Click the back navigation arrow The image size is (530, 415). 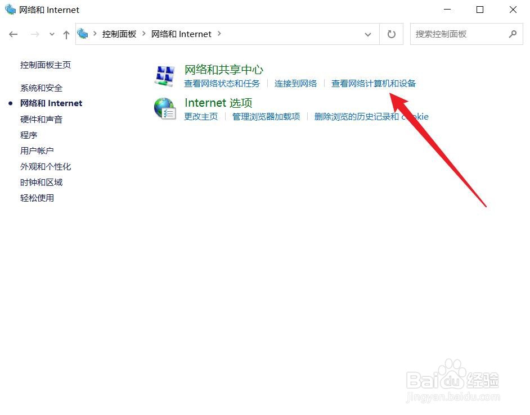(14, 34)
